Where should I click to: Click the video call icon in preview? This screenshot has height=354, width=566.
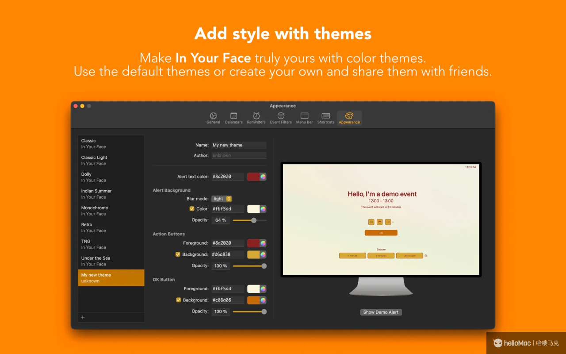click(x=388, y=222)
